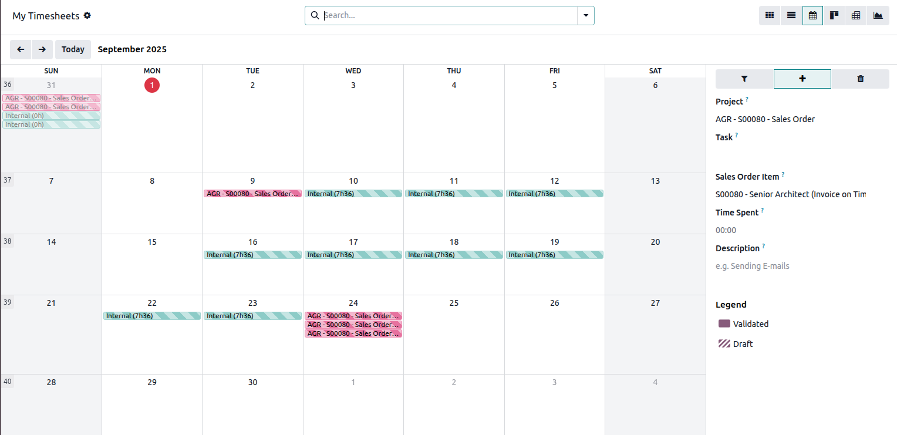Click the trash icon in side panel

pyautogui.click(x=861, y=79)
